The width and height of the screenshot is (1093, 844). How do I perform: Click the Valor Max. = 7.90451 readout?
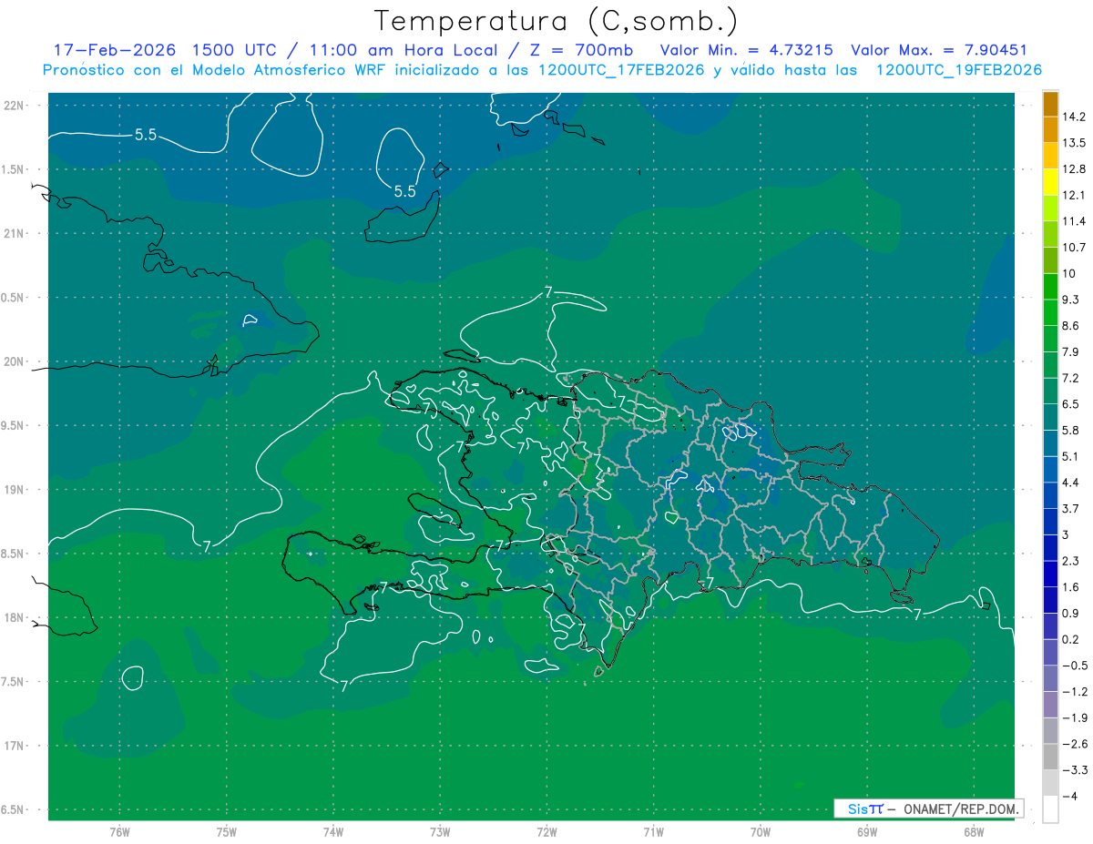pos(938,50)
